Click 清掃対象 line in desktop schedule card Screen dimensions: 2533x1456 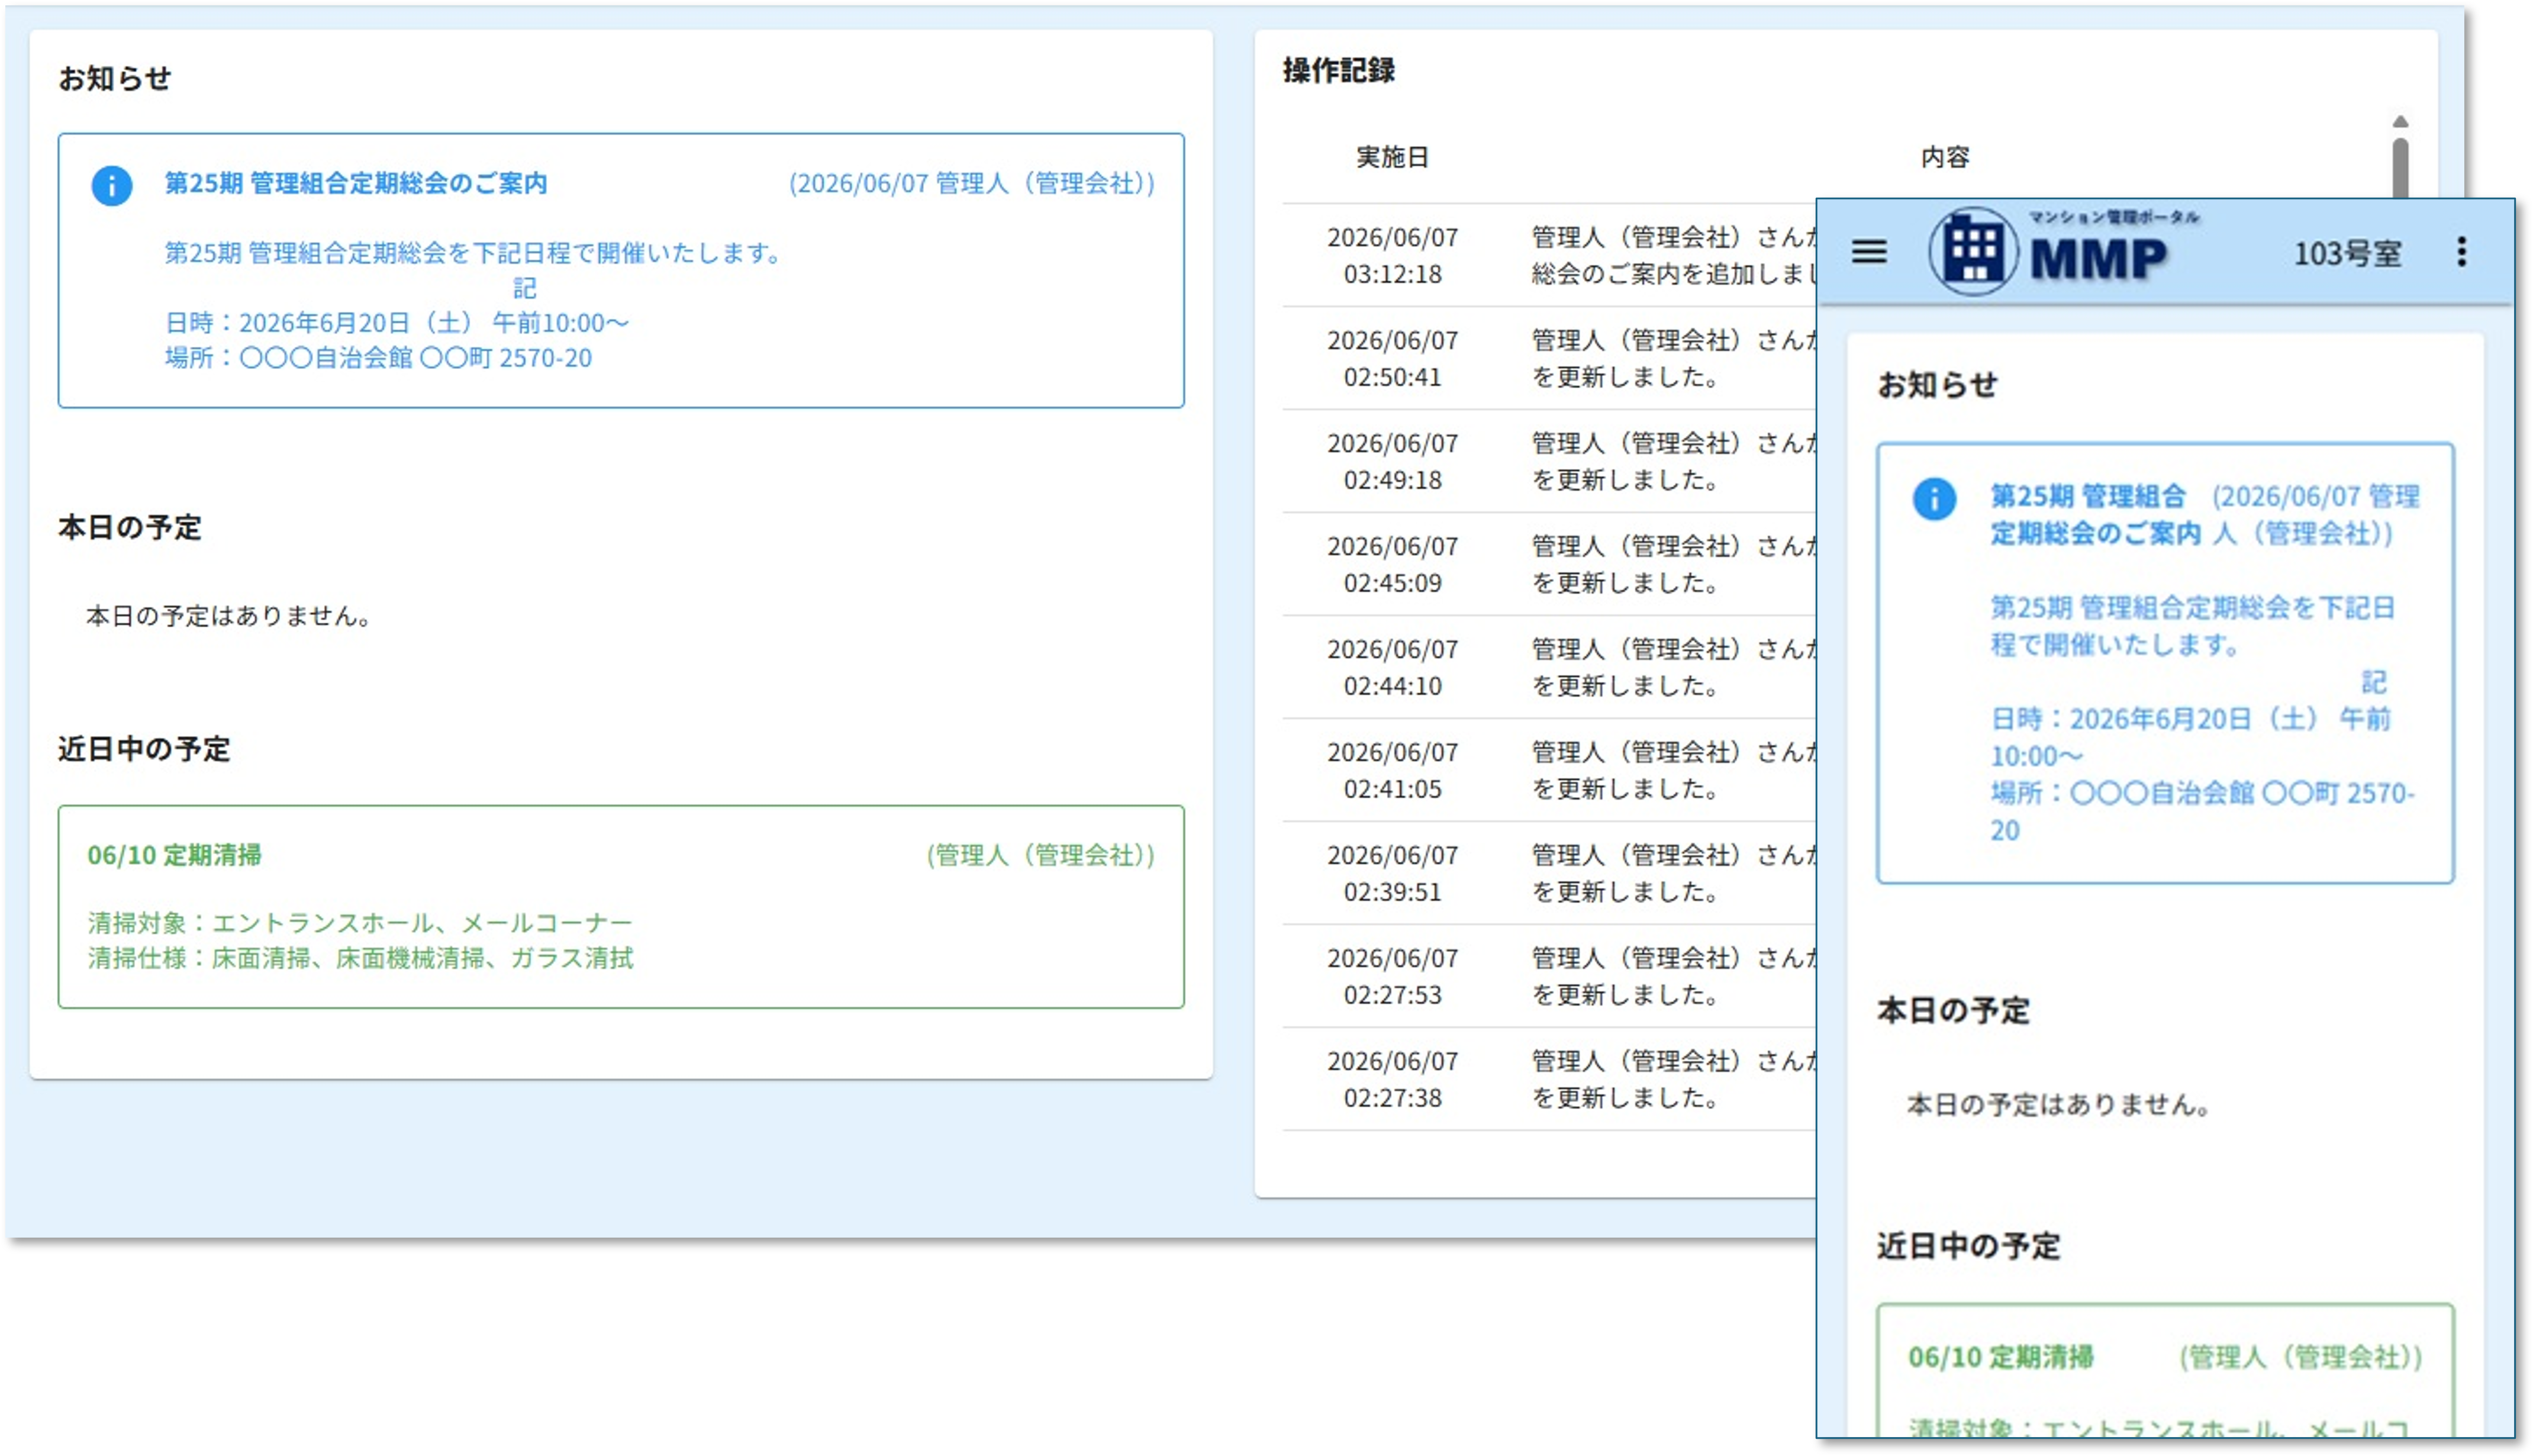[360, 922]
